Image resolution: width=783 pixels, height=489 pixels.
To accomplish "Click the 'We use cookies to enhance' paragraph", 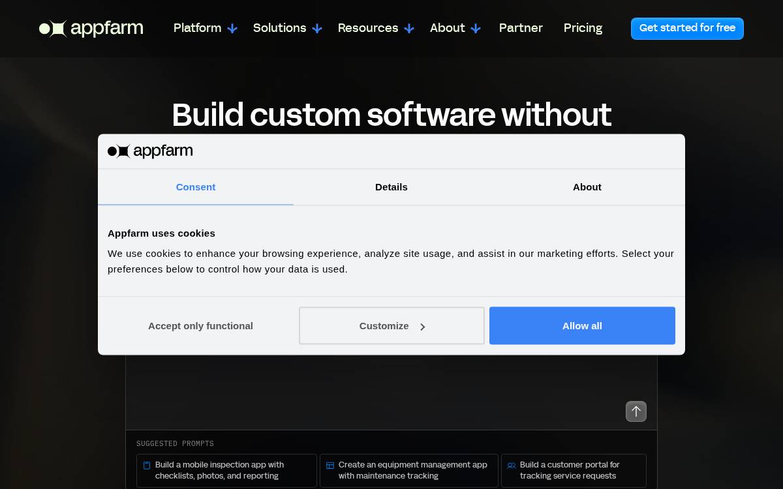I will (391, 261).
